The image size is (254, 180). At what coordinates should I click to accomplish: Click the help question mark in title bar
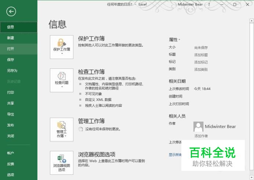pyautogui.click(x=209, y=4)
